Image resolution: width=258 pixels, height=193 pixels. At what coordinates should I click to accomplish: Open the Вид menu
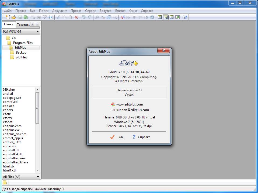pos(33,11)
